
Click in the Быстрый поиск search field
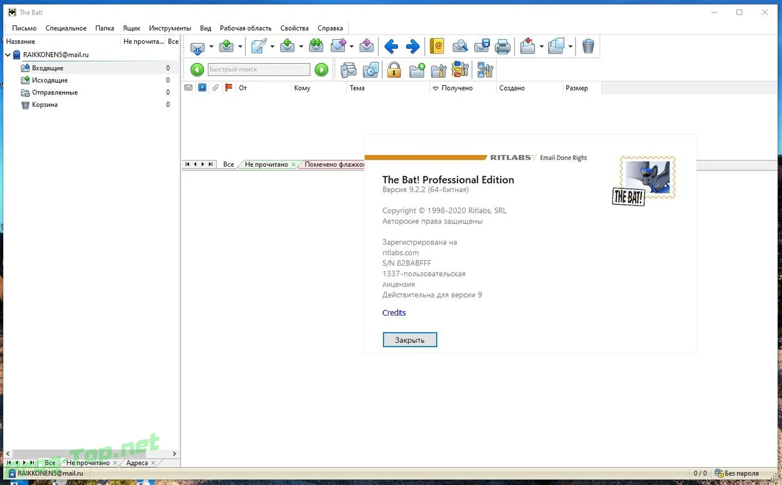click(x=259, y=69)
